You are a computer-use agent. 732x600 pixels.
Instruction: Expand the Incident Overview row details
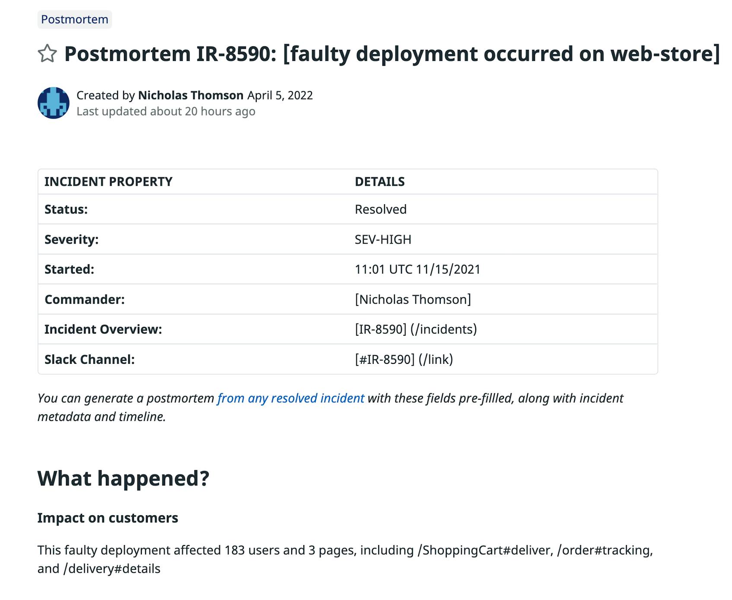pos(103,329)
